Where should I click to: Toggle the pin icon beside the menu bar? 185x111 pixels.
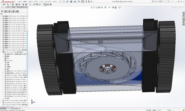pyautogui.click(x=60, y=2)
